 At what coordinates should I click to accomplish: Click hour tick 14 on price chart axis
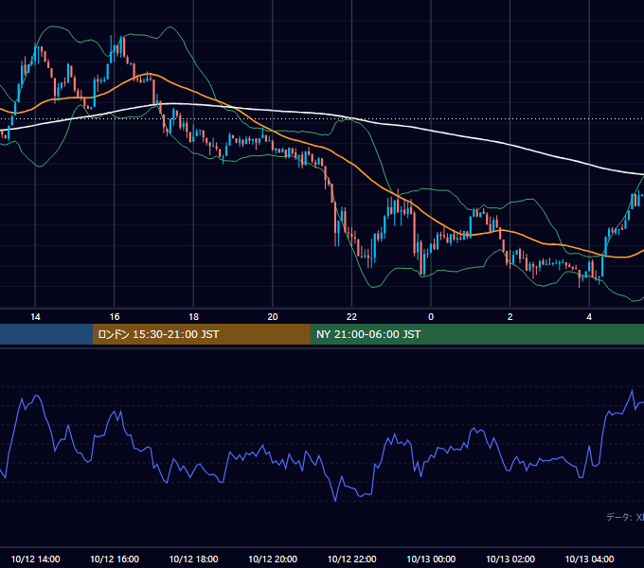click(35, 317)
